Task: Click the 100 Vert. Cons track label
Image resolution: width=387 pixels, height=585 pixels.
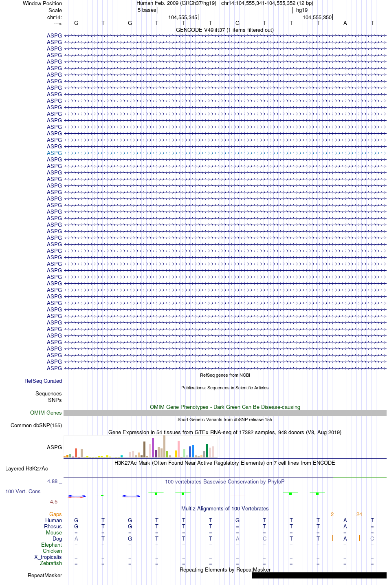Action: pyautogui.click(x=23, y=491)
